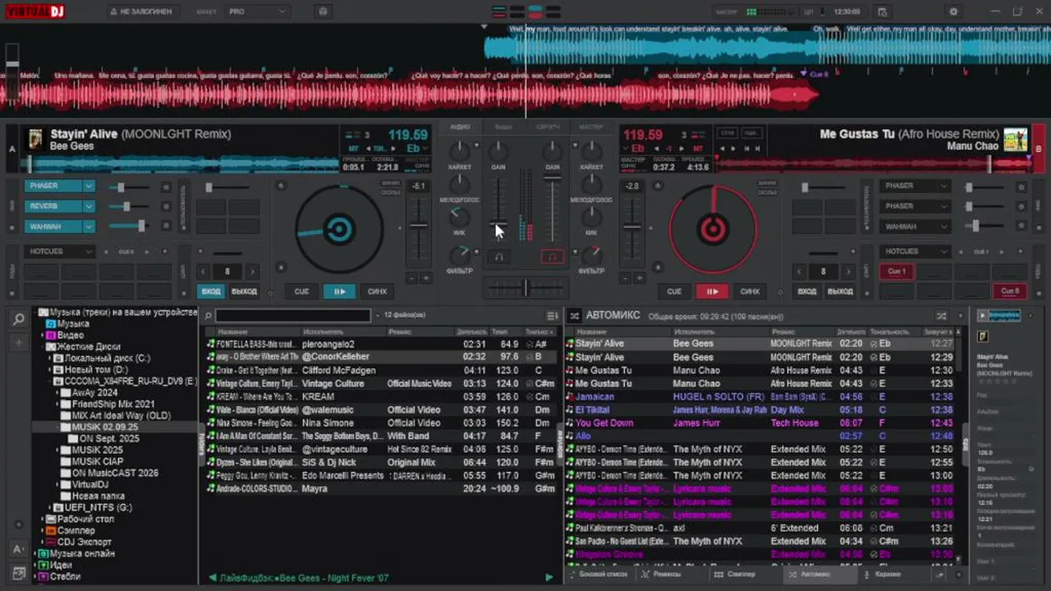
Task: Open the PHASER effect dropdown arrow on deck A
Action: 89,186
